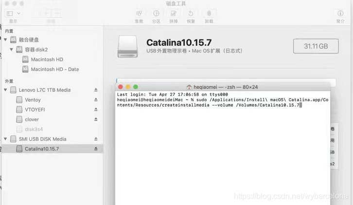This screenshot has height=205, width=353.
Task: Eject the Catalina10.15.7 volume
Action: coord(96,149)
